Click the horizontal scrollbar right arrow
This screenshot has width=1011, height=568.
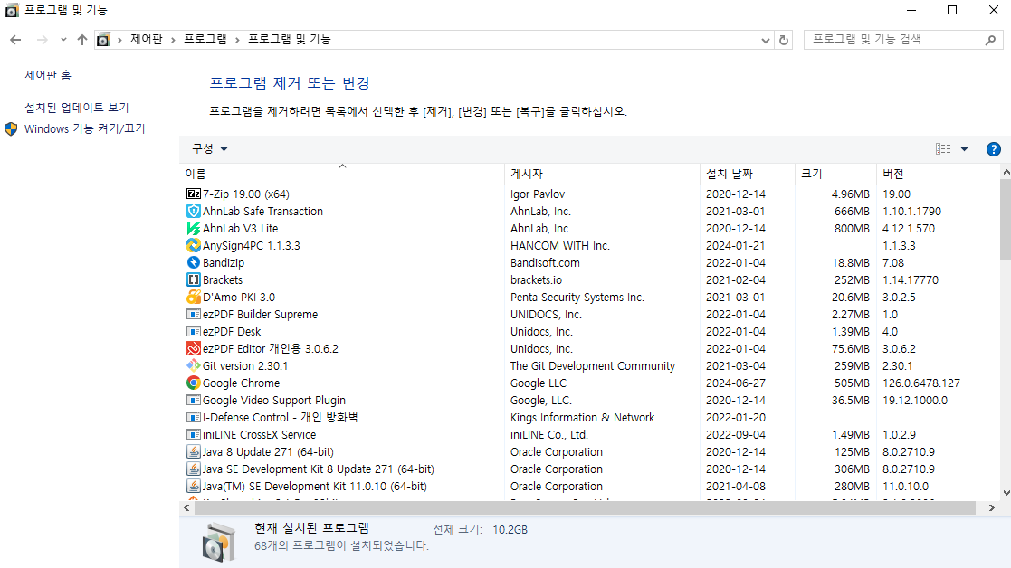[992, 508]
